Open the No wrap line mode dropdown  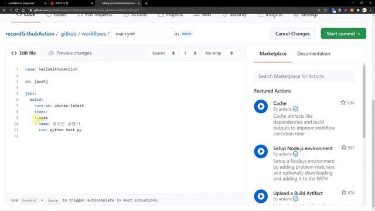pyautogui.click(x=219, y=53)
